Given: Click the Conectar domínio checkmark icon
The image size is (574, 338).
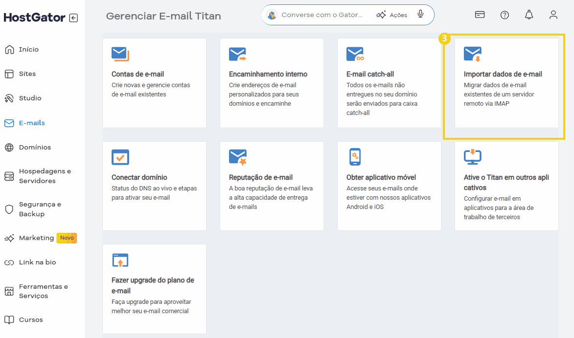Looking at the screenshot, I should 120,157.
